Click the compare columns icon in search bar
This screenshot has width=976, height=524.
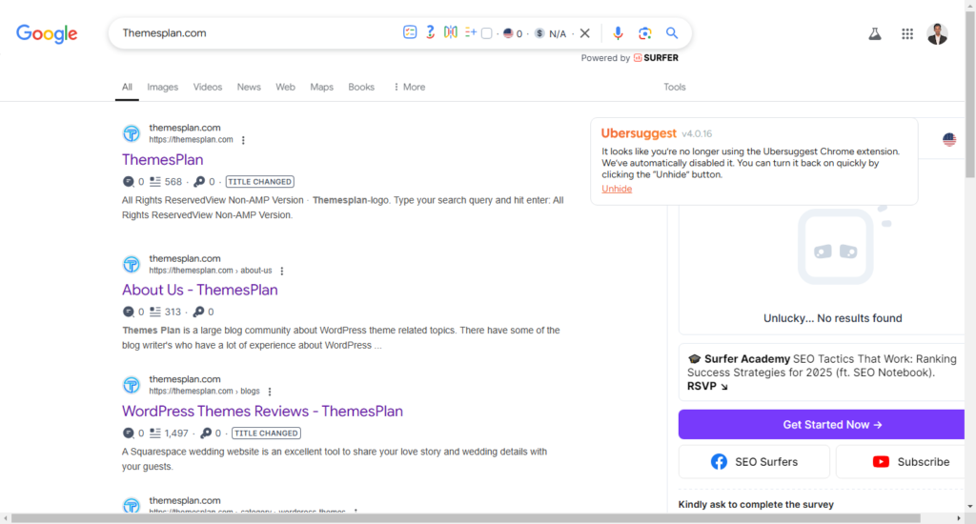(450, 32)
